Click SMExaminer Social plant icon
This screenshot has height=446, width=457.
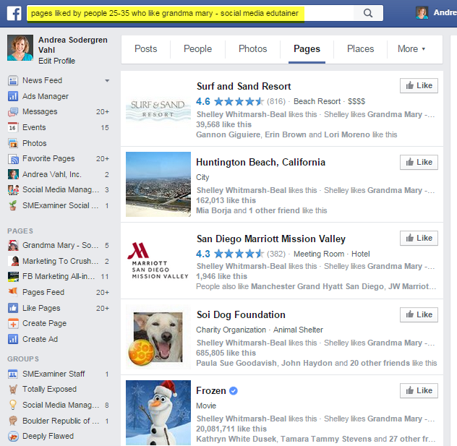click(13, 205)
